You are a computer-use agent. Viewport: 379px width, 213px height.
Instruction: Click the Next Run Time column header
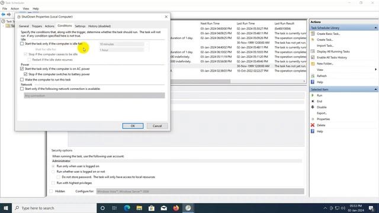210,24
